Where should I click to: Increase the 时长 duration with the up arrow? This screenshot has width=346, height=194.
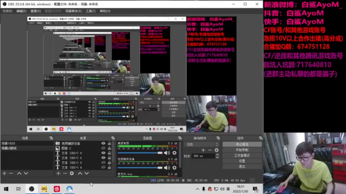[218, 155]
